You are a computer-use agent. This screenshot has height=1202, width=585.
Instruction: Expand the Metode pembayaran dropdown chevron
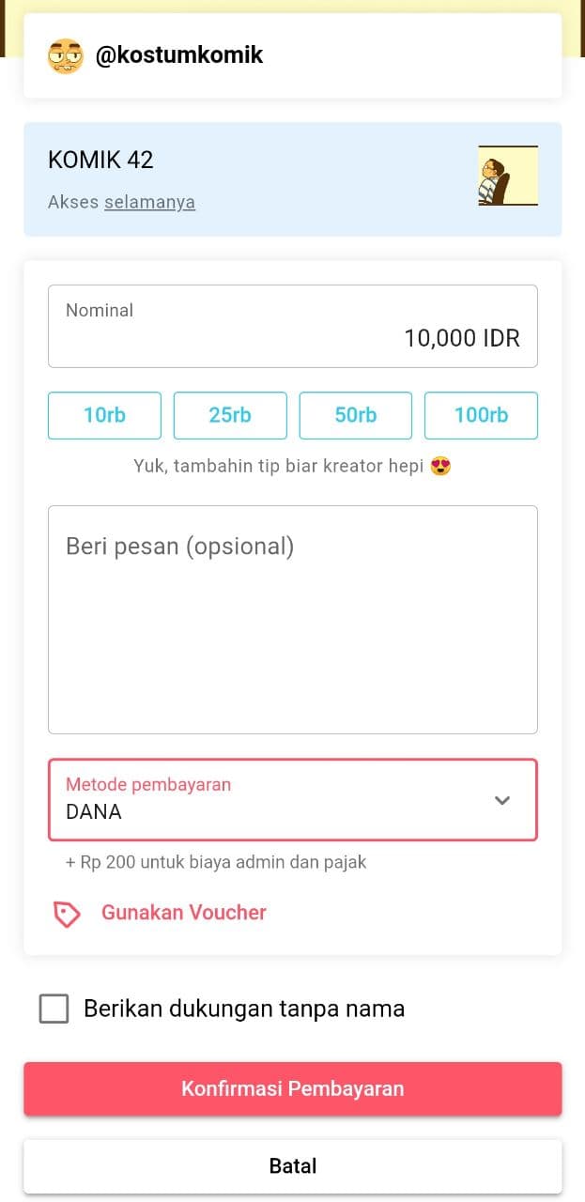click(502, 800)
